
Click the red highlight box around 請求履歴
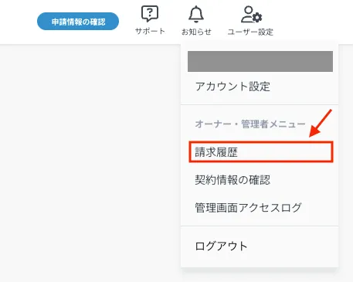[x=261, y=152]
